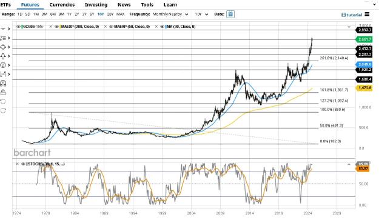Set chart range to 1Y

point(69,15)
